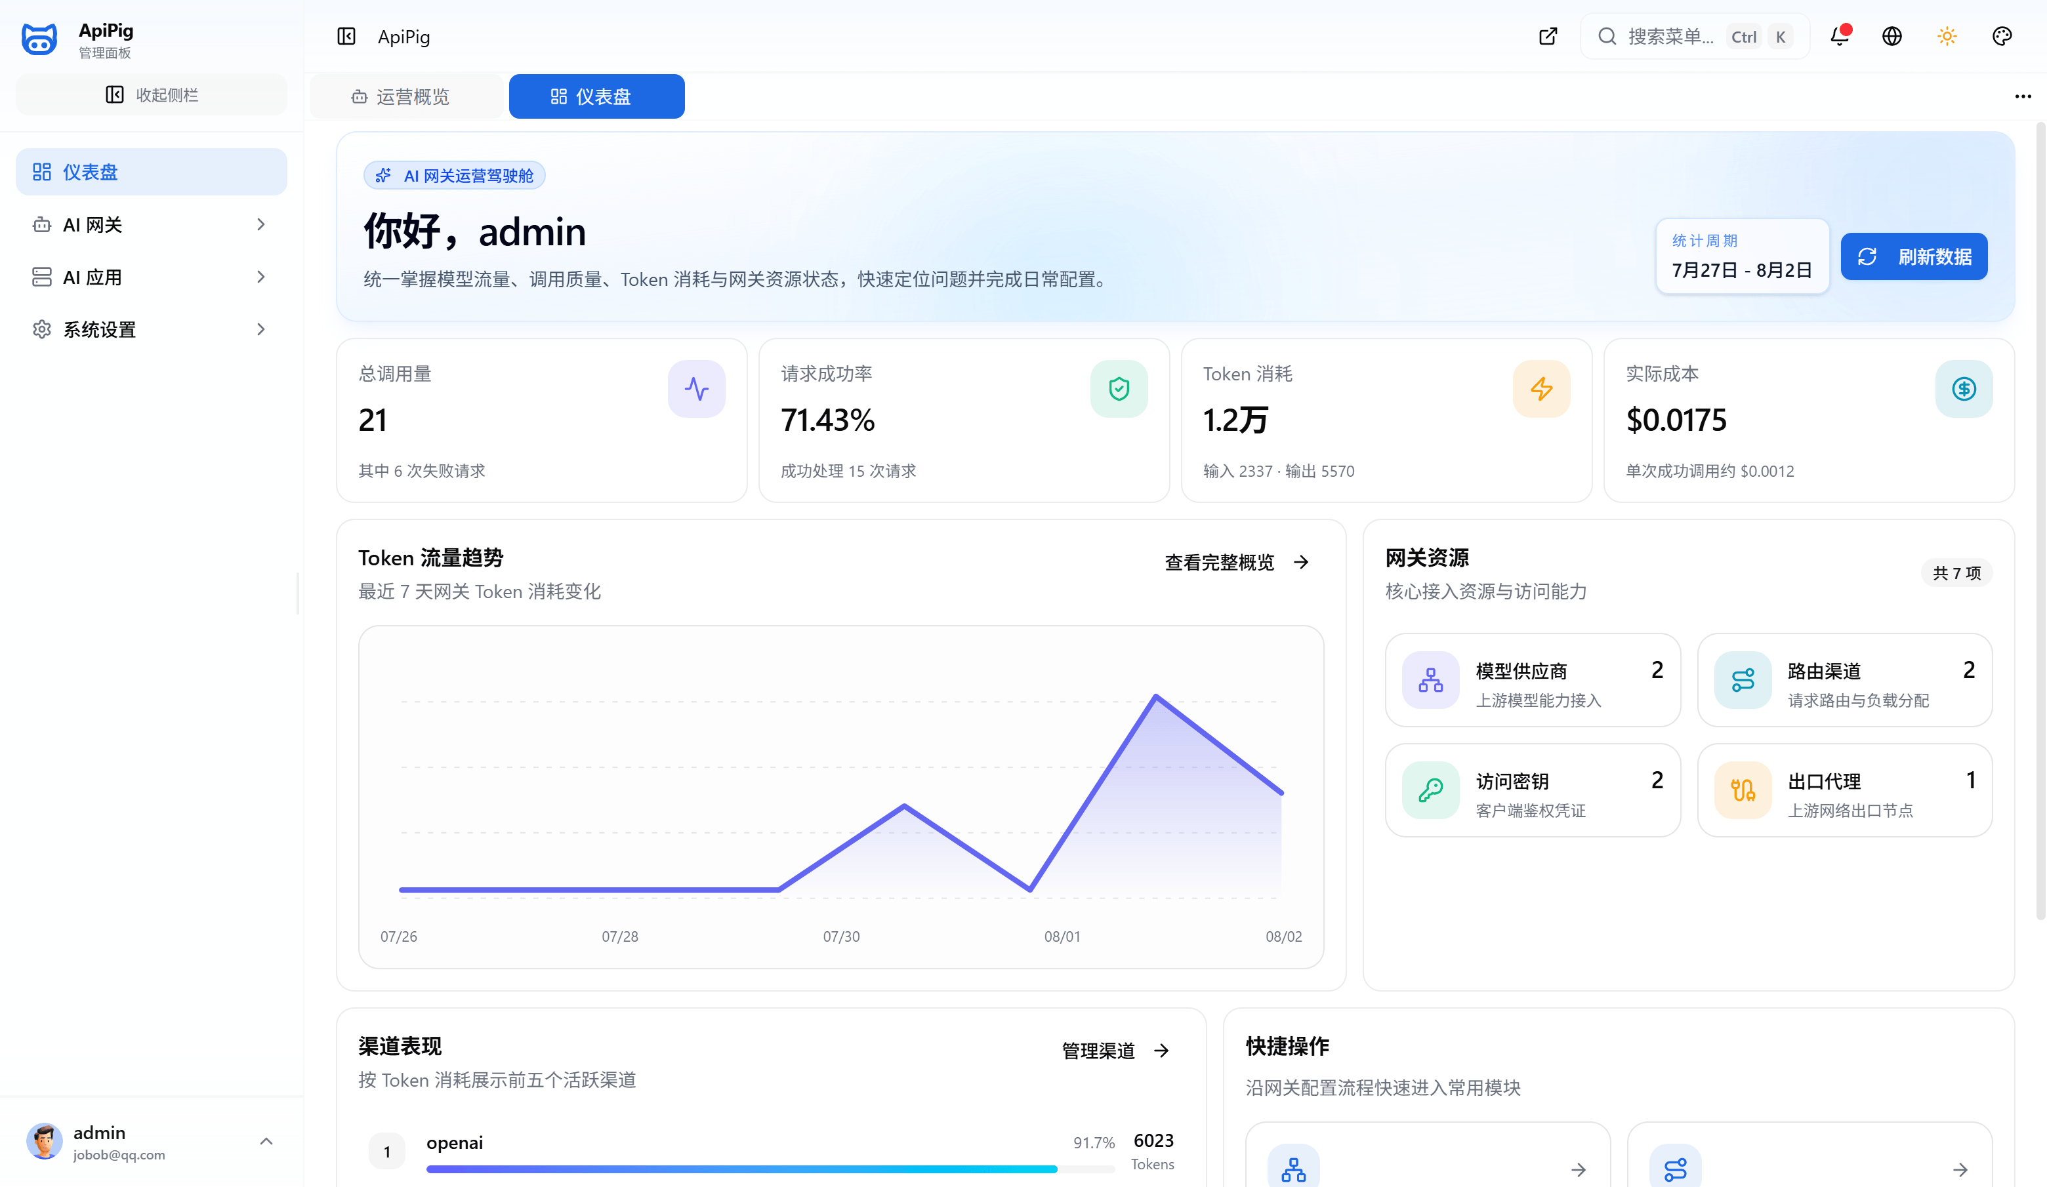
Task: Open the 模型供应商 resource card
Action: click(1533, 680)
